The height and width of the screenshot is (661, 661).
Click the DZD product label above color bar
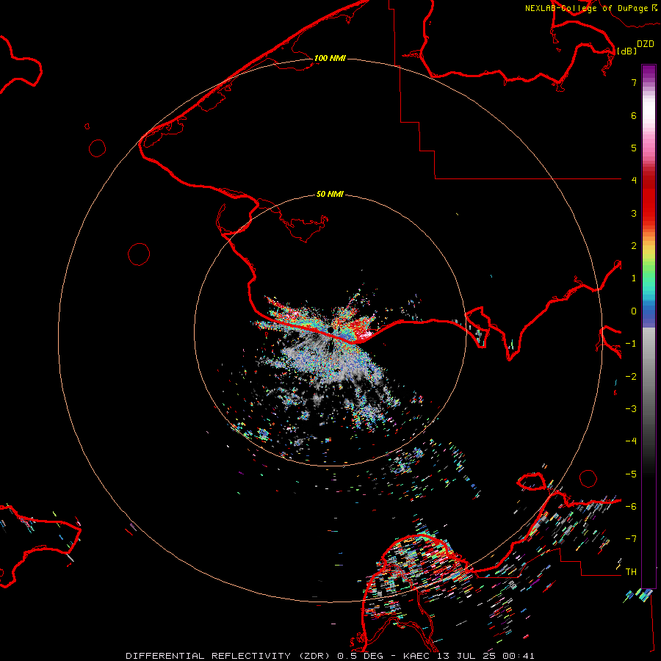tap(646, 44)
